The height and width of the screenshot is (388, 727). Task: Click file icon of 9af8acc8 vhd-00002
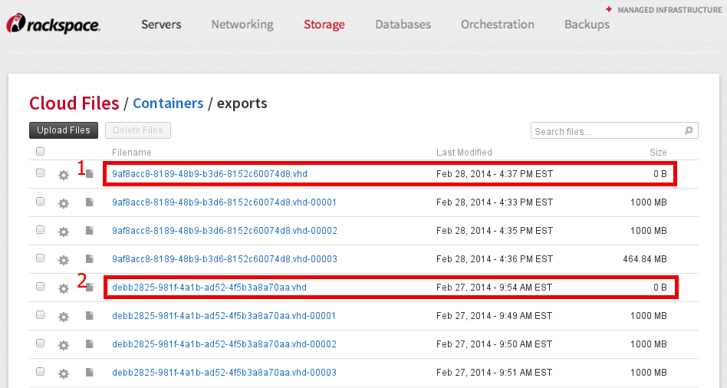tap(90, 230)
